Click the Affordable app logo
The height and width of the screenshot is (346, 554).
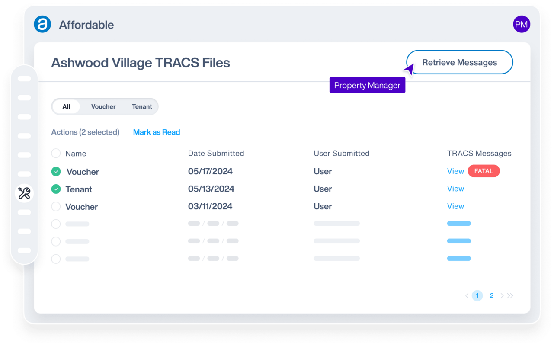pos(42,24)
